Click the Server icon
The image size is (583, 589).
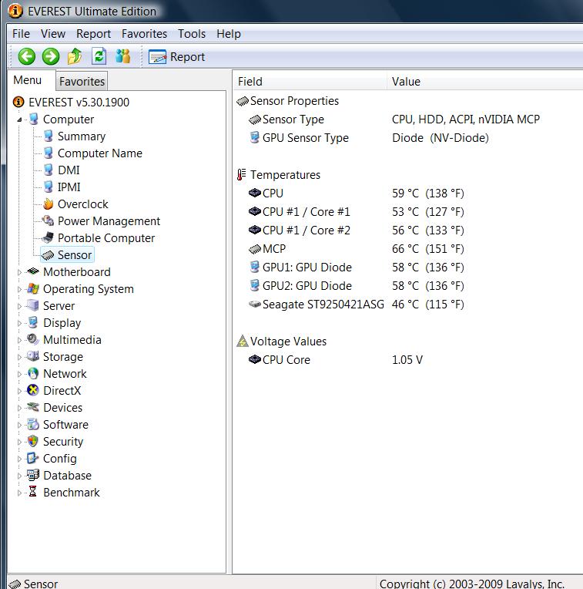pyautogui.click(x=33, y=305)
